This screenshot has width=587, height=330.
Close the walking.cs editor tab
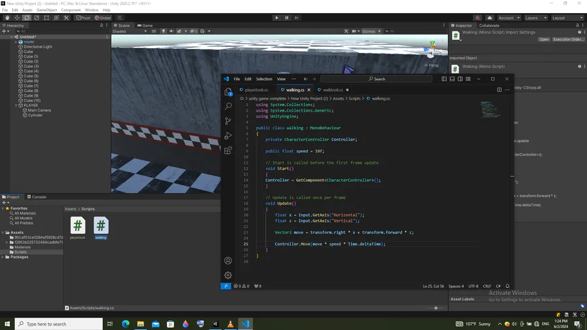(x=309, y=90)
